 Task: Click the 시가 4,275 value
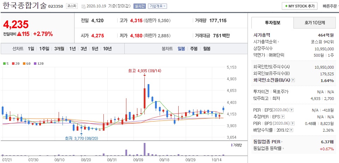(97, 36)
